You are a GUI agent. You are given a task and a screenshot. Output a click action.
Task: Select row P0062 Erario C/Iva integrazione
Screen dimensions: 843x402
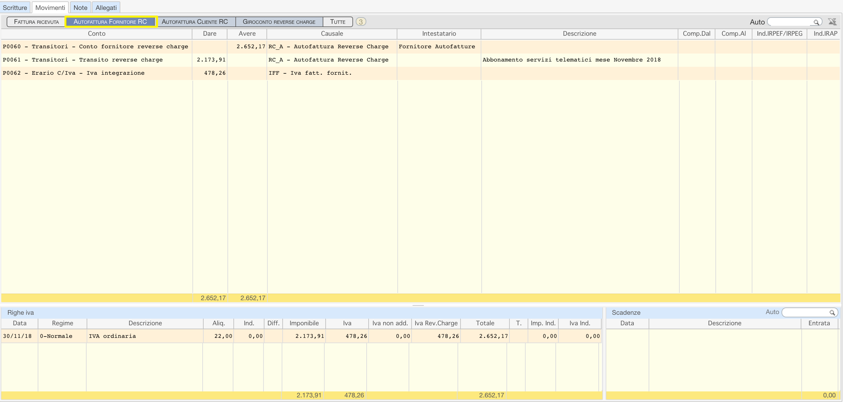[x=421, y=73]
